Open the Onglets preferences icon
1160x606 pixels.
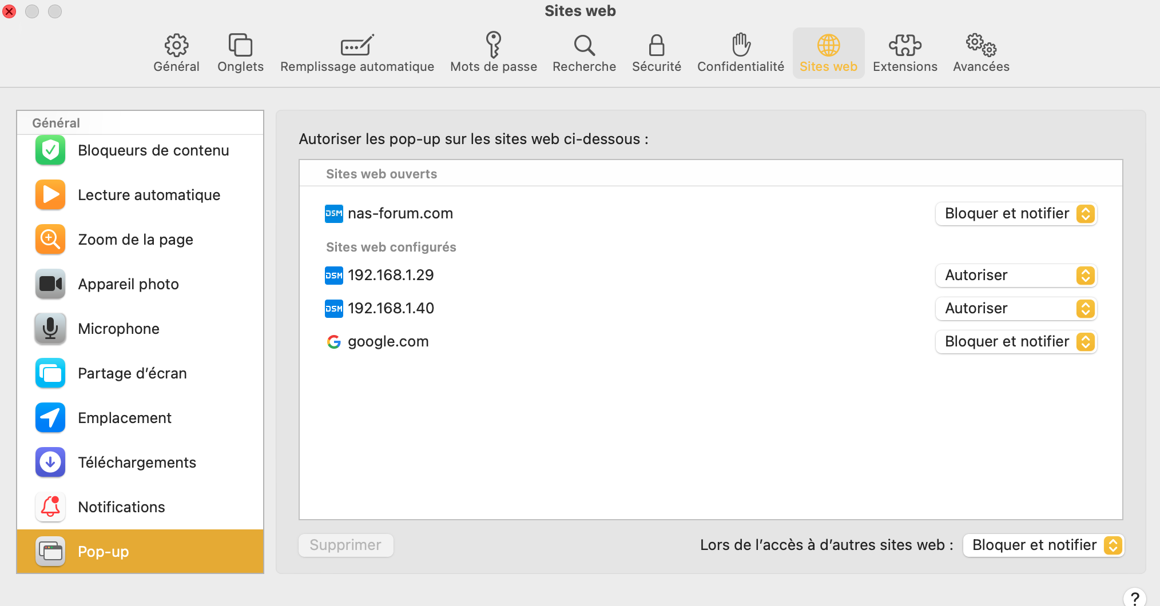pyautogui.click(x=240, y=45)
